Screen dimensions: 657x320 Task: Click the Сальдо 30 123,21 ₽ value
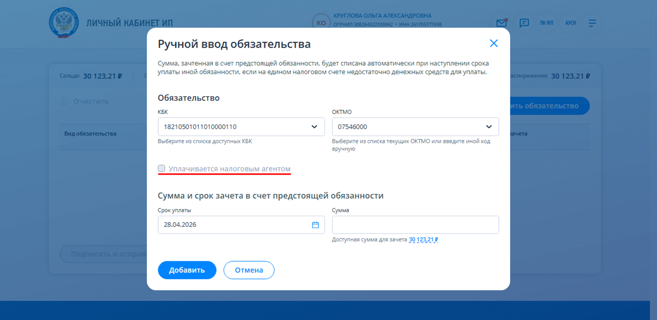(102, 76)
